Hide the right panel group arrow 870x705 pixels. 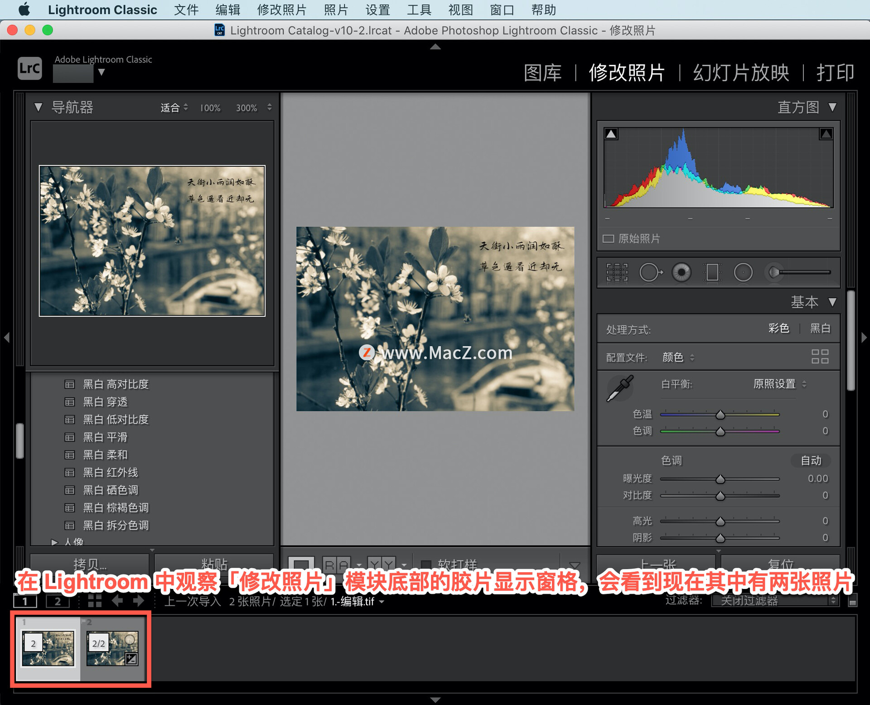pos(864,338)
